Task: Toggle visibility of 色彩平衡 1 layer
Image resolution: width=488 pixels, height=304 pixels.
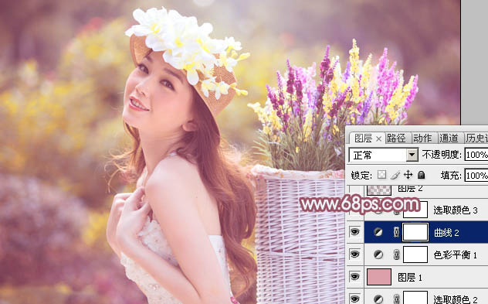Action: pyautogui.click(x=354, y=254)
